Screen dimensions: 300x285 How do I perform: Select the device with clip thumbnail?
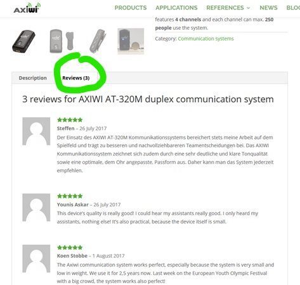[x=62, y=41]
